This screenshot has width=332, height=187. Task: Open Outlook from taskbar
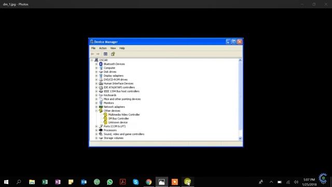point(84,182)
